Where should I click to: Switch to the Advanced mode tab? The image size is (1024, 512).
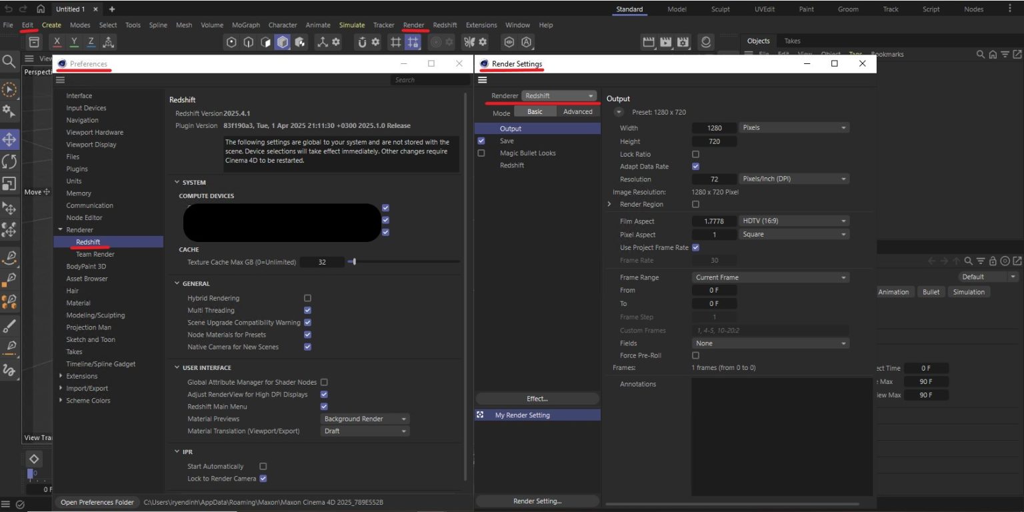click(x=577, y=112)
